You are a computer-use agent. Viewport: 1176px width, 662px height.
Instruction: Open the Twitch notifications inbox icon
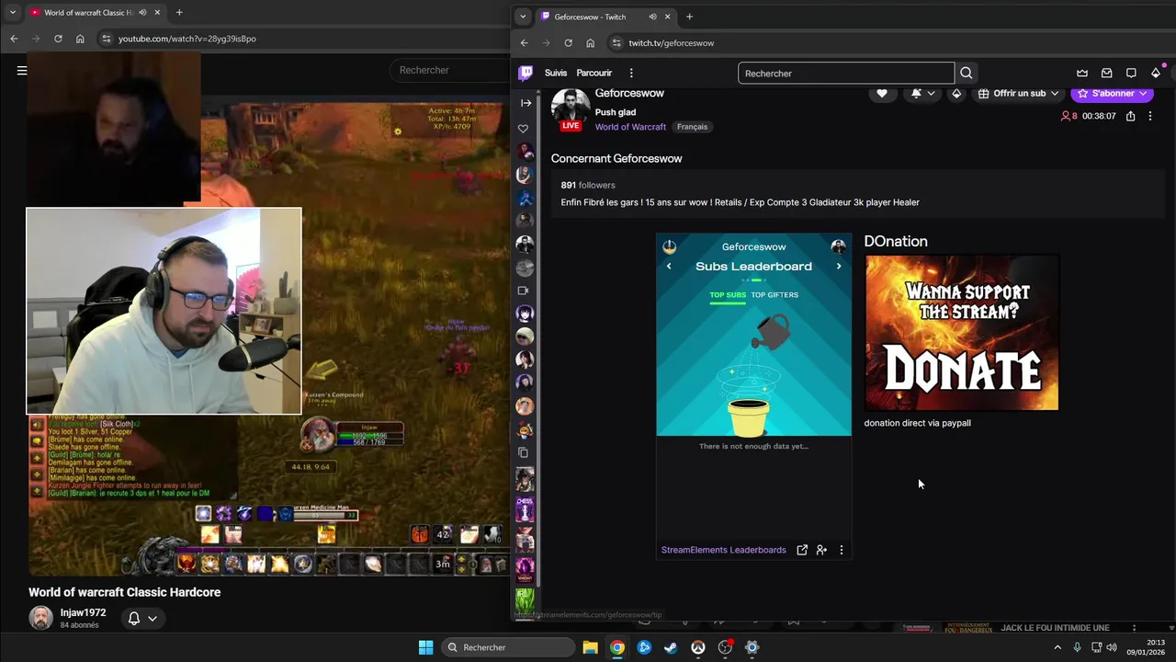[1106, 73]
